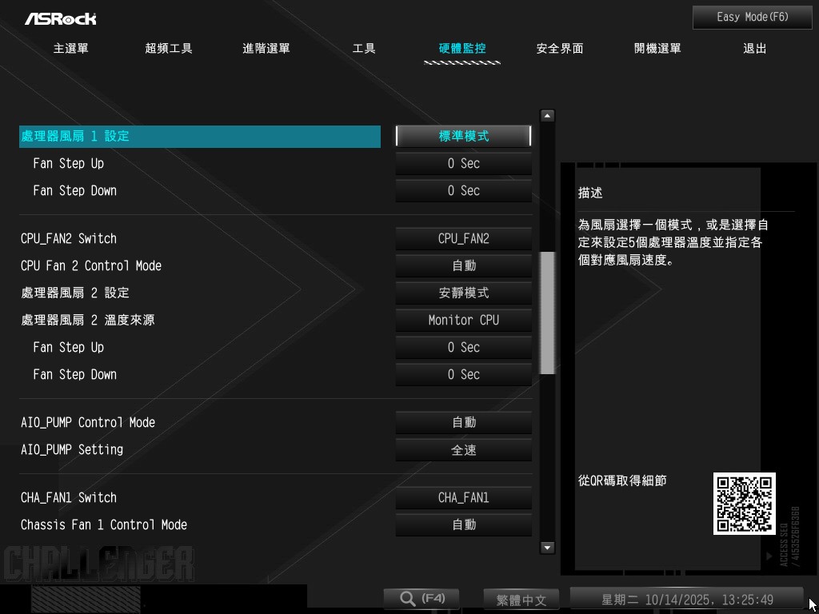Click the date and time display
This screenshot has height=614, width=819.
[686, 600]
